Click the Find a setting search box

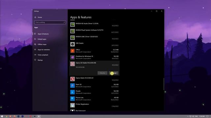tap(50, 22)
